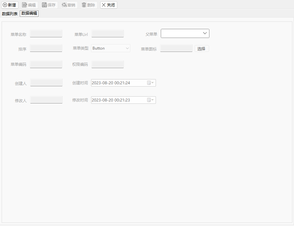This screenshot has width=294, height=226.
Task: Click the 菜单图标 text field
Action: click(176, 48)
